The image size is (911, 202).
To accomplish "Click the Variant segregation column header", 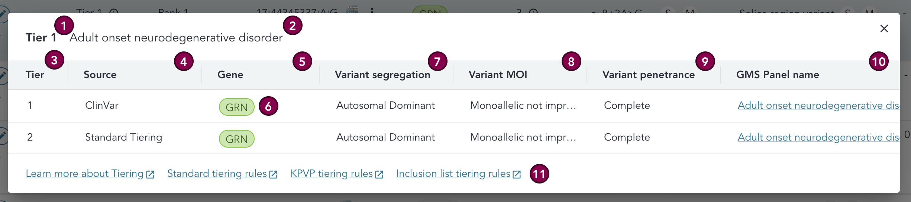I will 382,75.
